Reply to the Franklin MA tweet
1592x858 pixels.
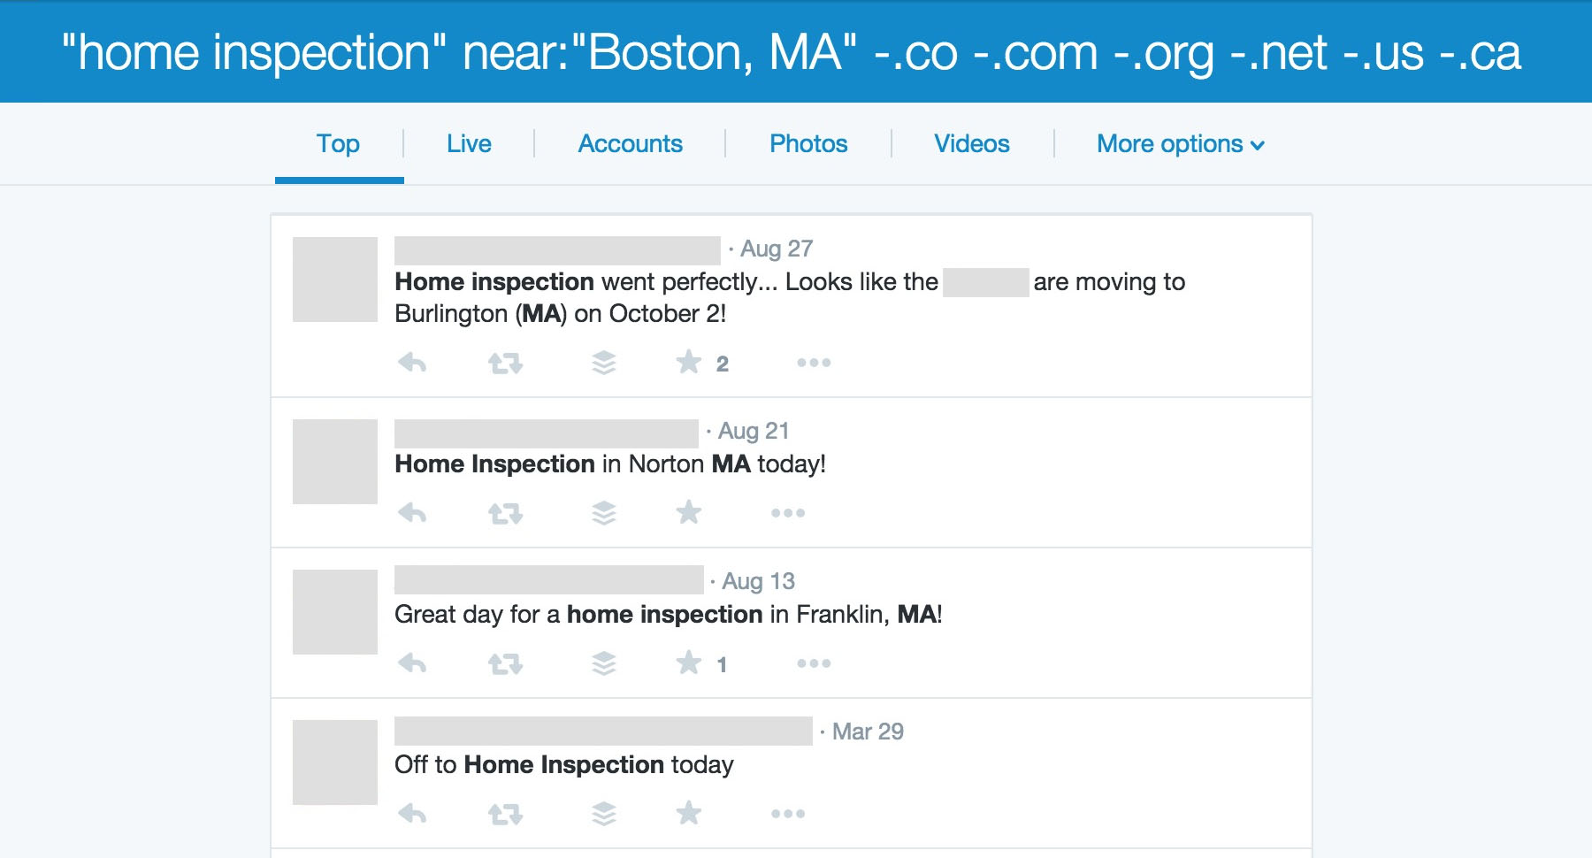pyautogui.click(x=414, y=663)
